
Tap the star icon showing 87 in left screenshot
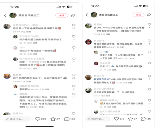53,119
